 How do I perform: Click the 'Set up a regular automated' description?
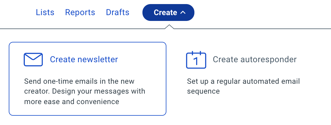coord(243,86)
